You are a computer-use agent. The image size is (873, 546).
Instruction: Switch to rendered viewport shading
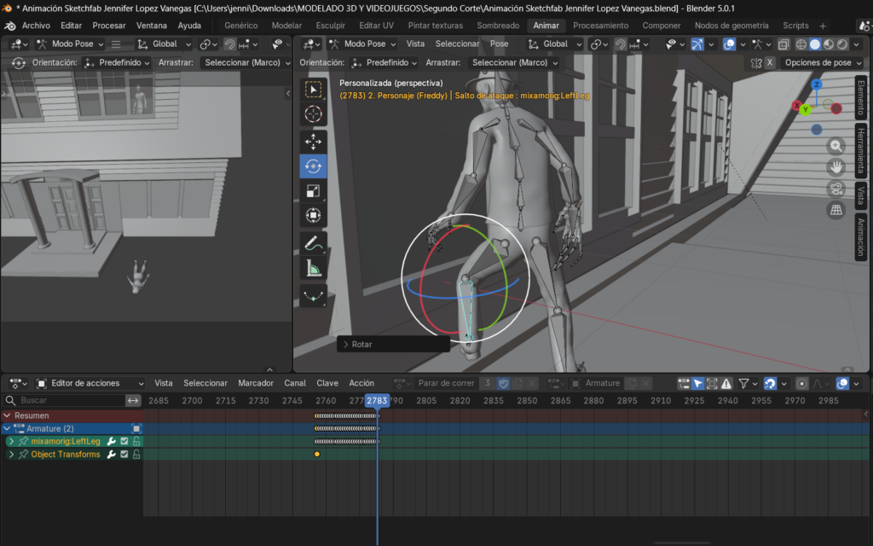tap(842, 44)
